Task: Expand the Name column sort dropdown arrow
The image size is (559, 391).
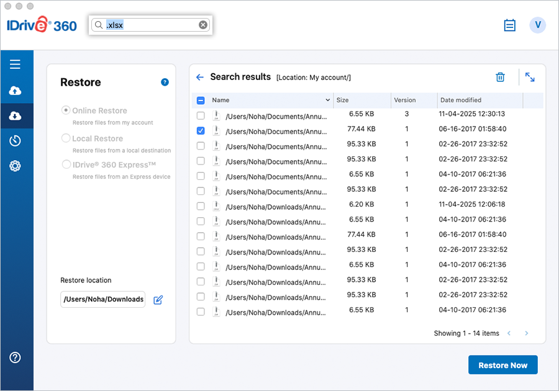Action: [328, 101]
